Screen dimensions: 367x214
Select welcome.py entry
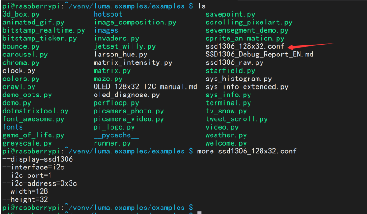tap(226, 143)
